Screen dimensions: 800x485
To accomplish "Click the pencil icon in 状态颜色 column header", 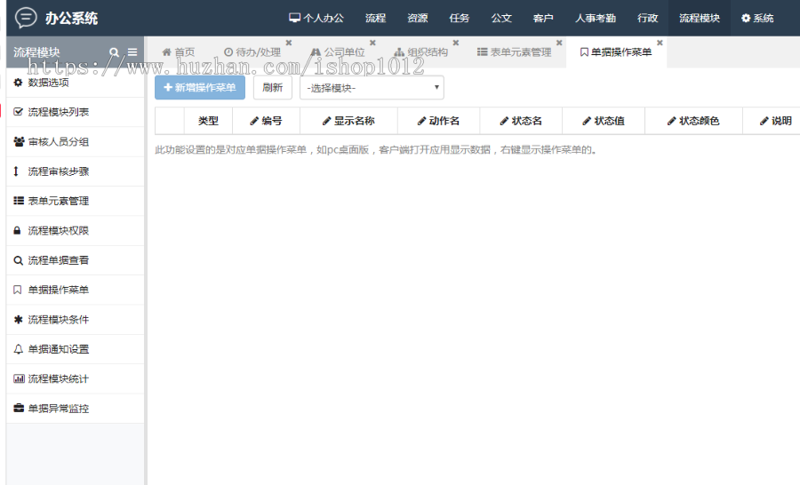I will 671,121.
